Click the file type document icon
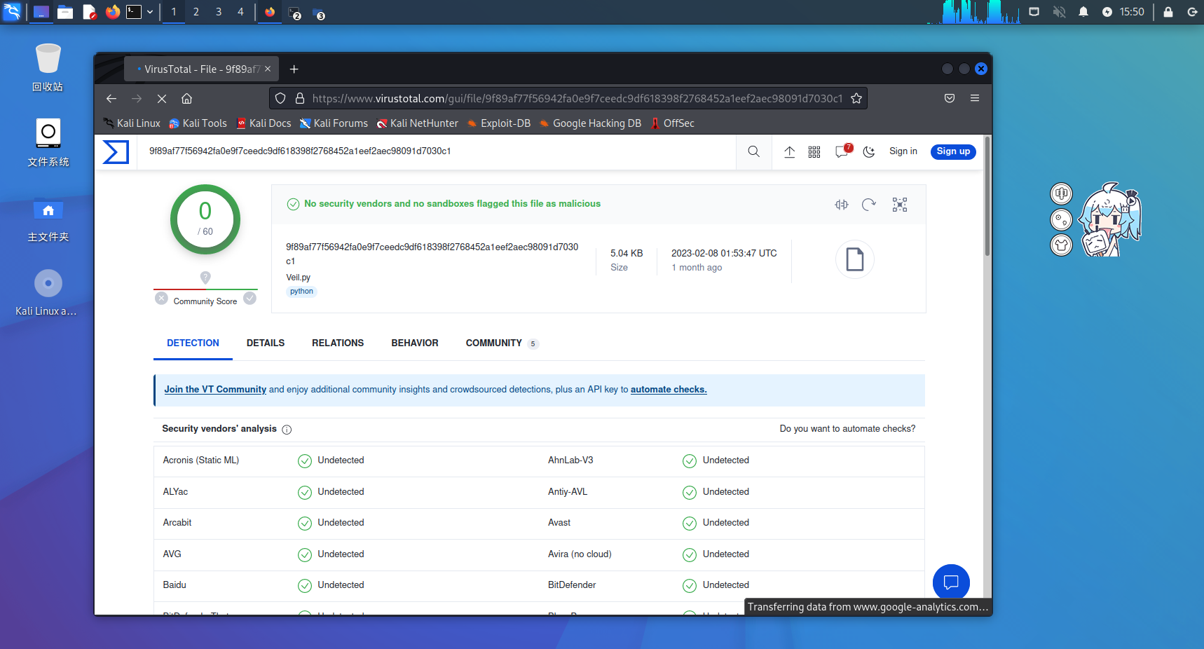The height and width of the screenshot is (649, 1204). tap(854, 259)
